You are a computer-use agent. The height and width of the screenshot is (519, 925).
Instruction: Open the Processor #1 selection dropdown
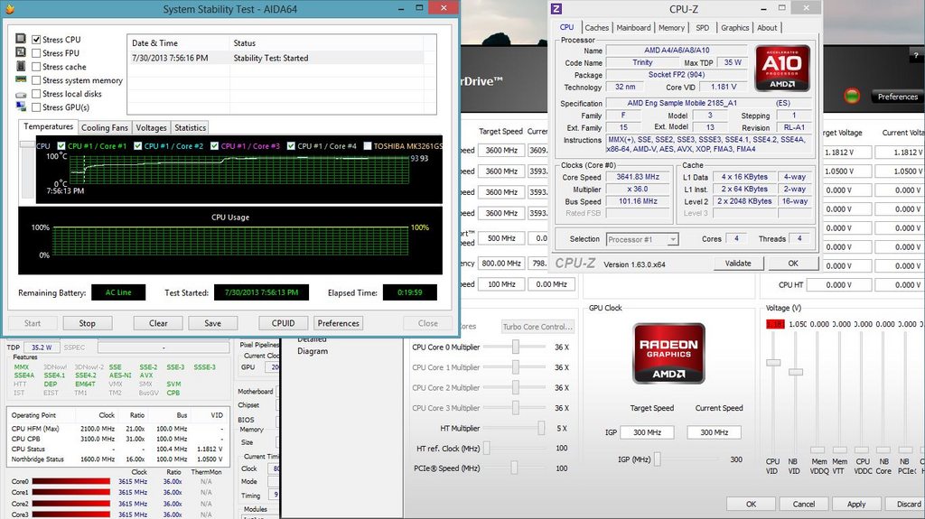point(641,239)
